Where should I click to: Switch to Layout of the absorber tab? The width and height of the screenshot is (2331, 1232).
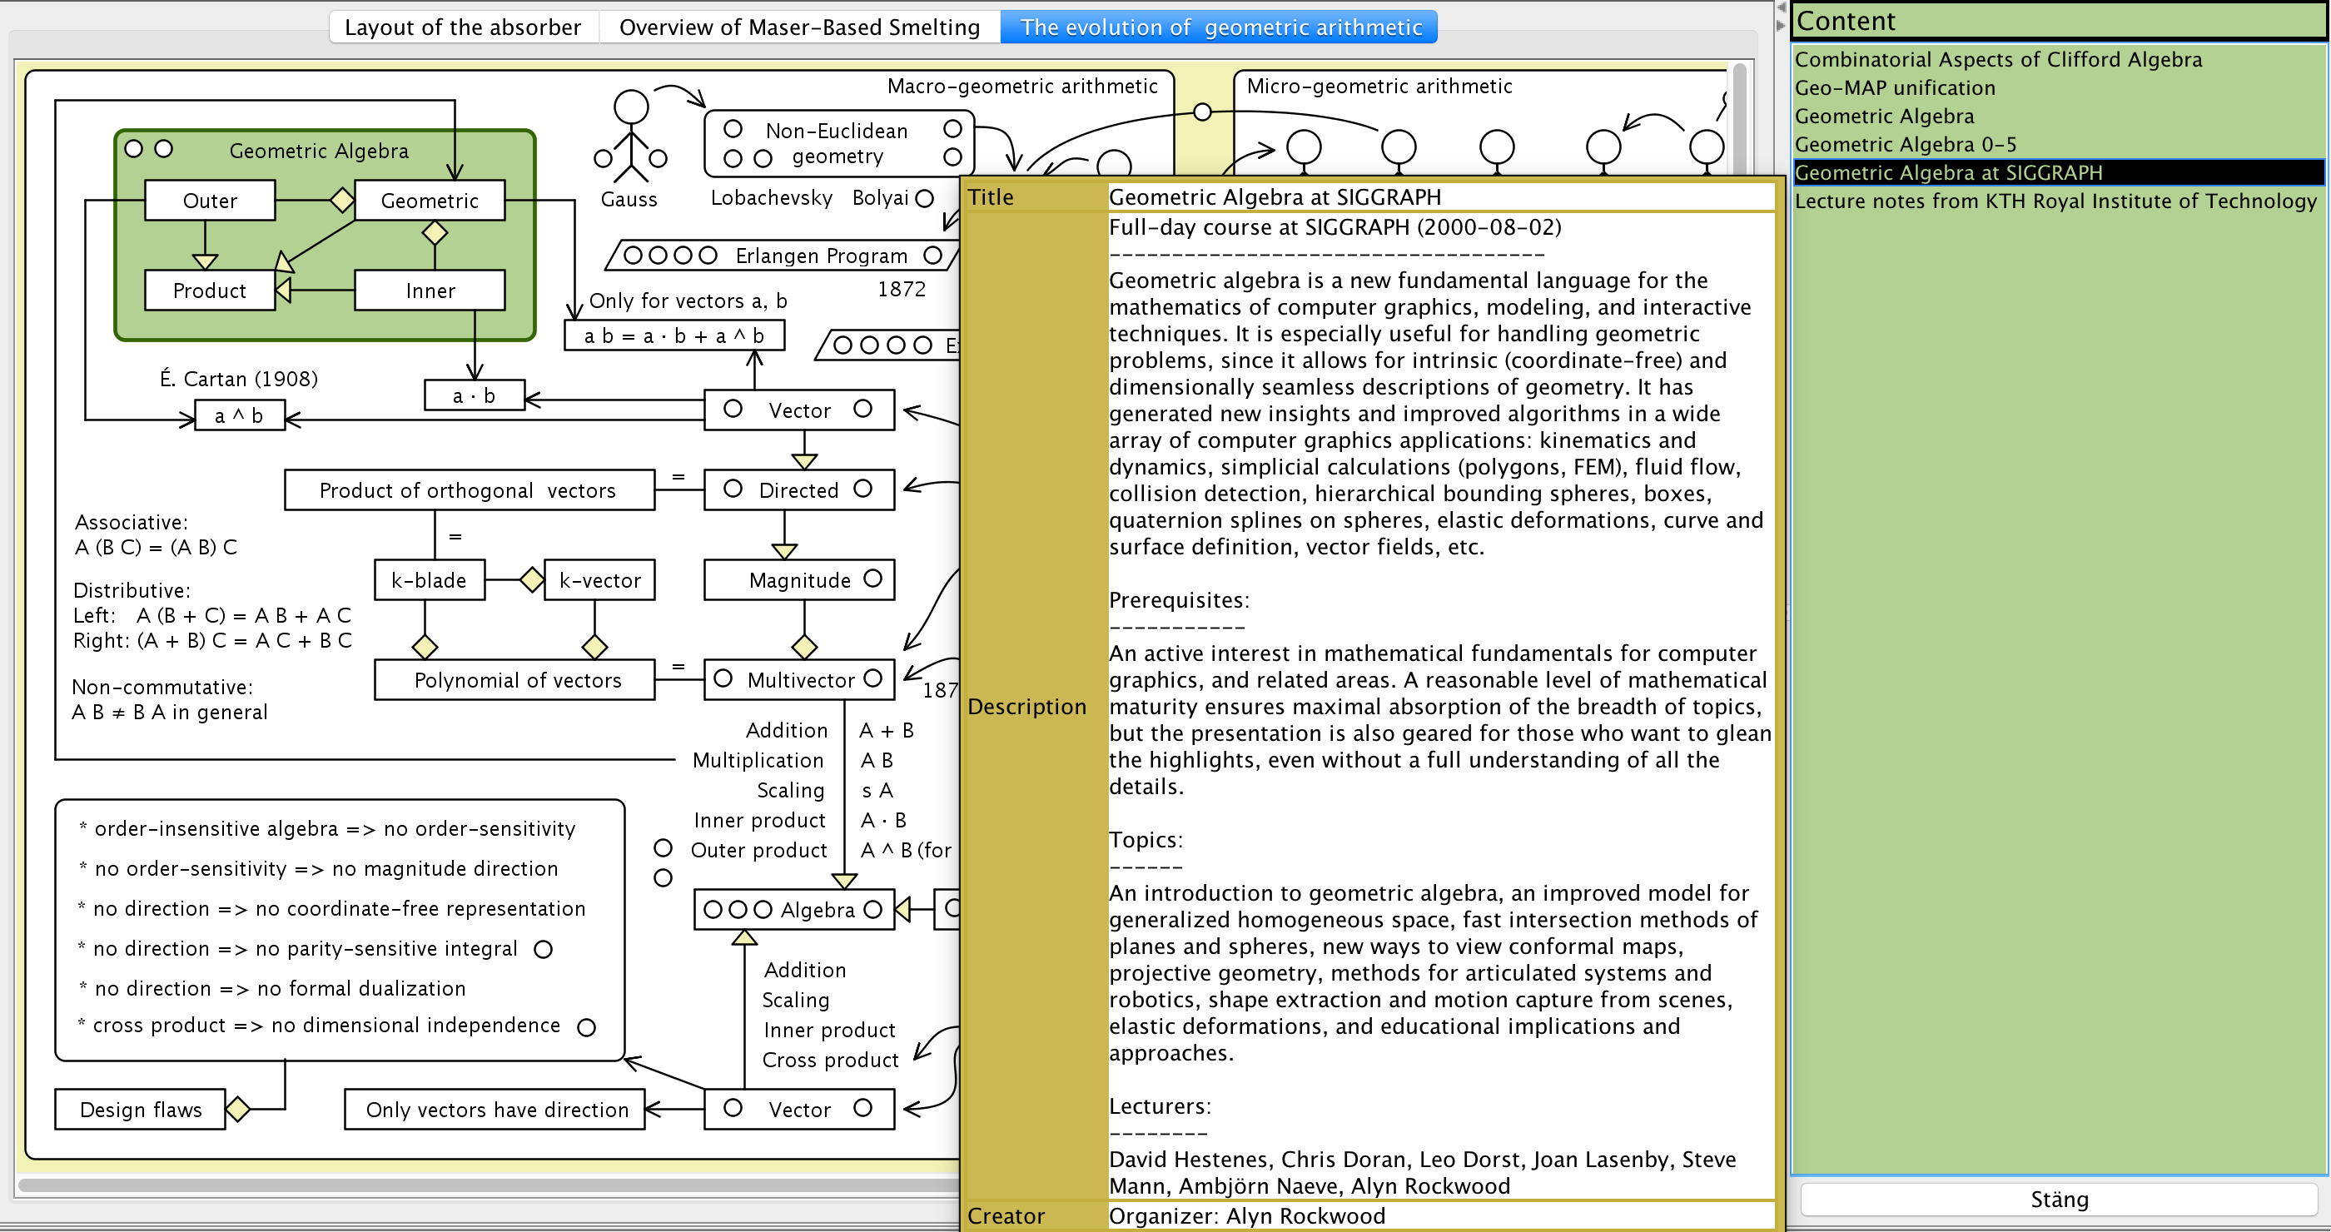pos(462,27)
